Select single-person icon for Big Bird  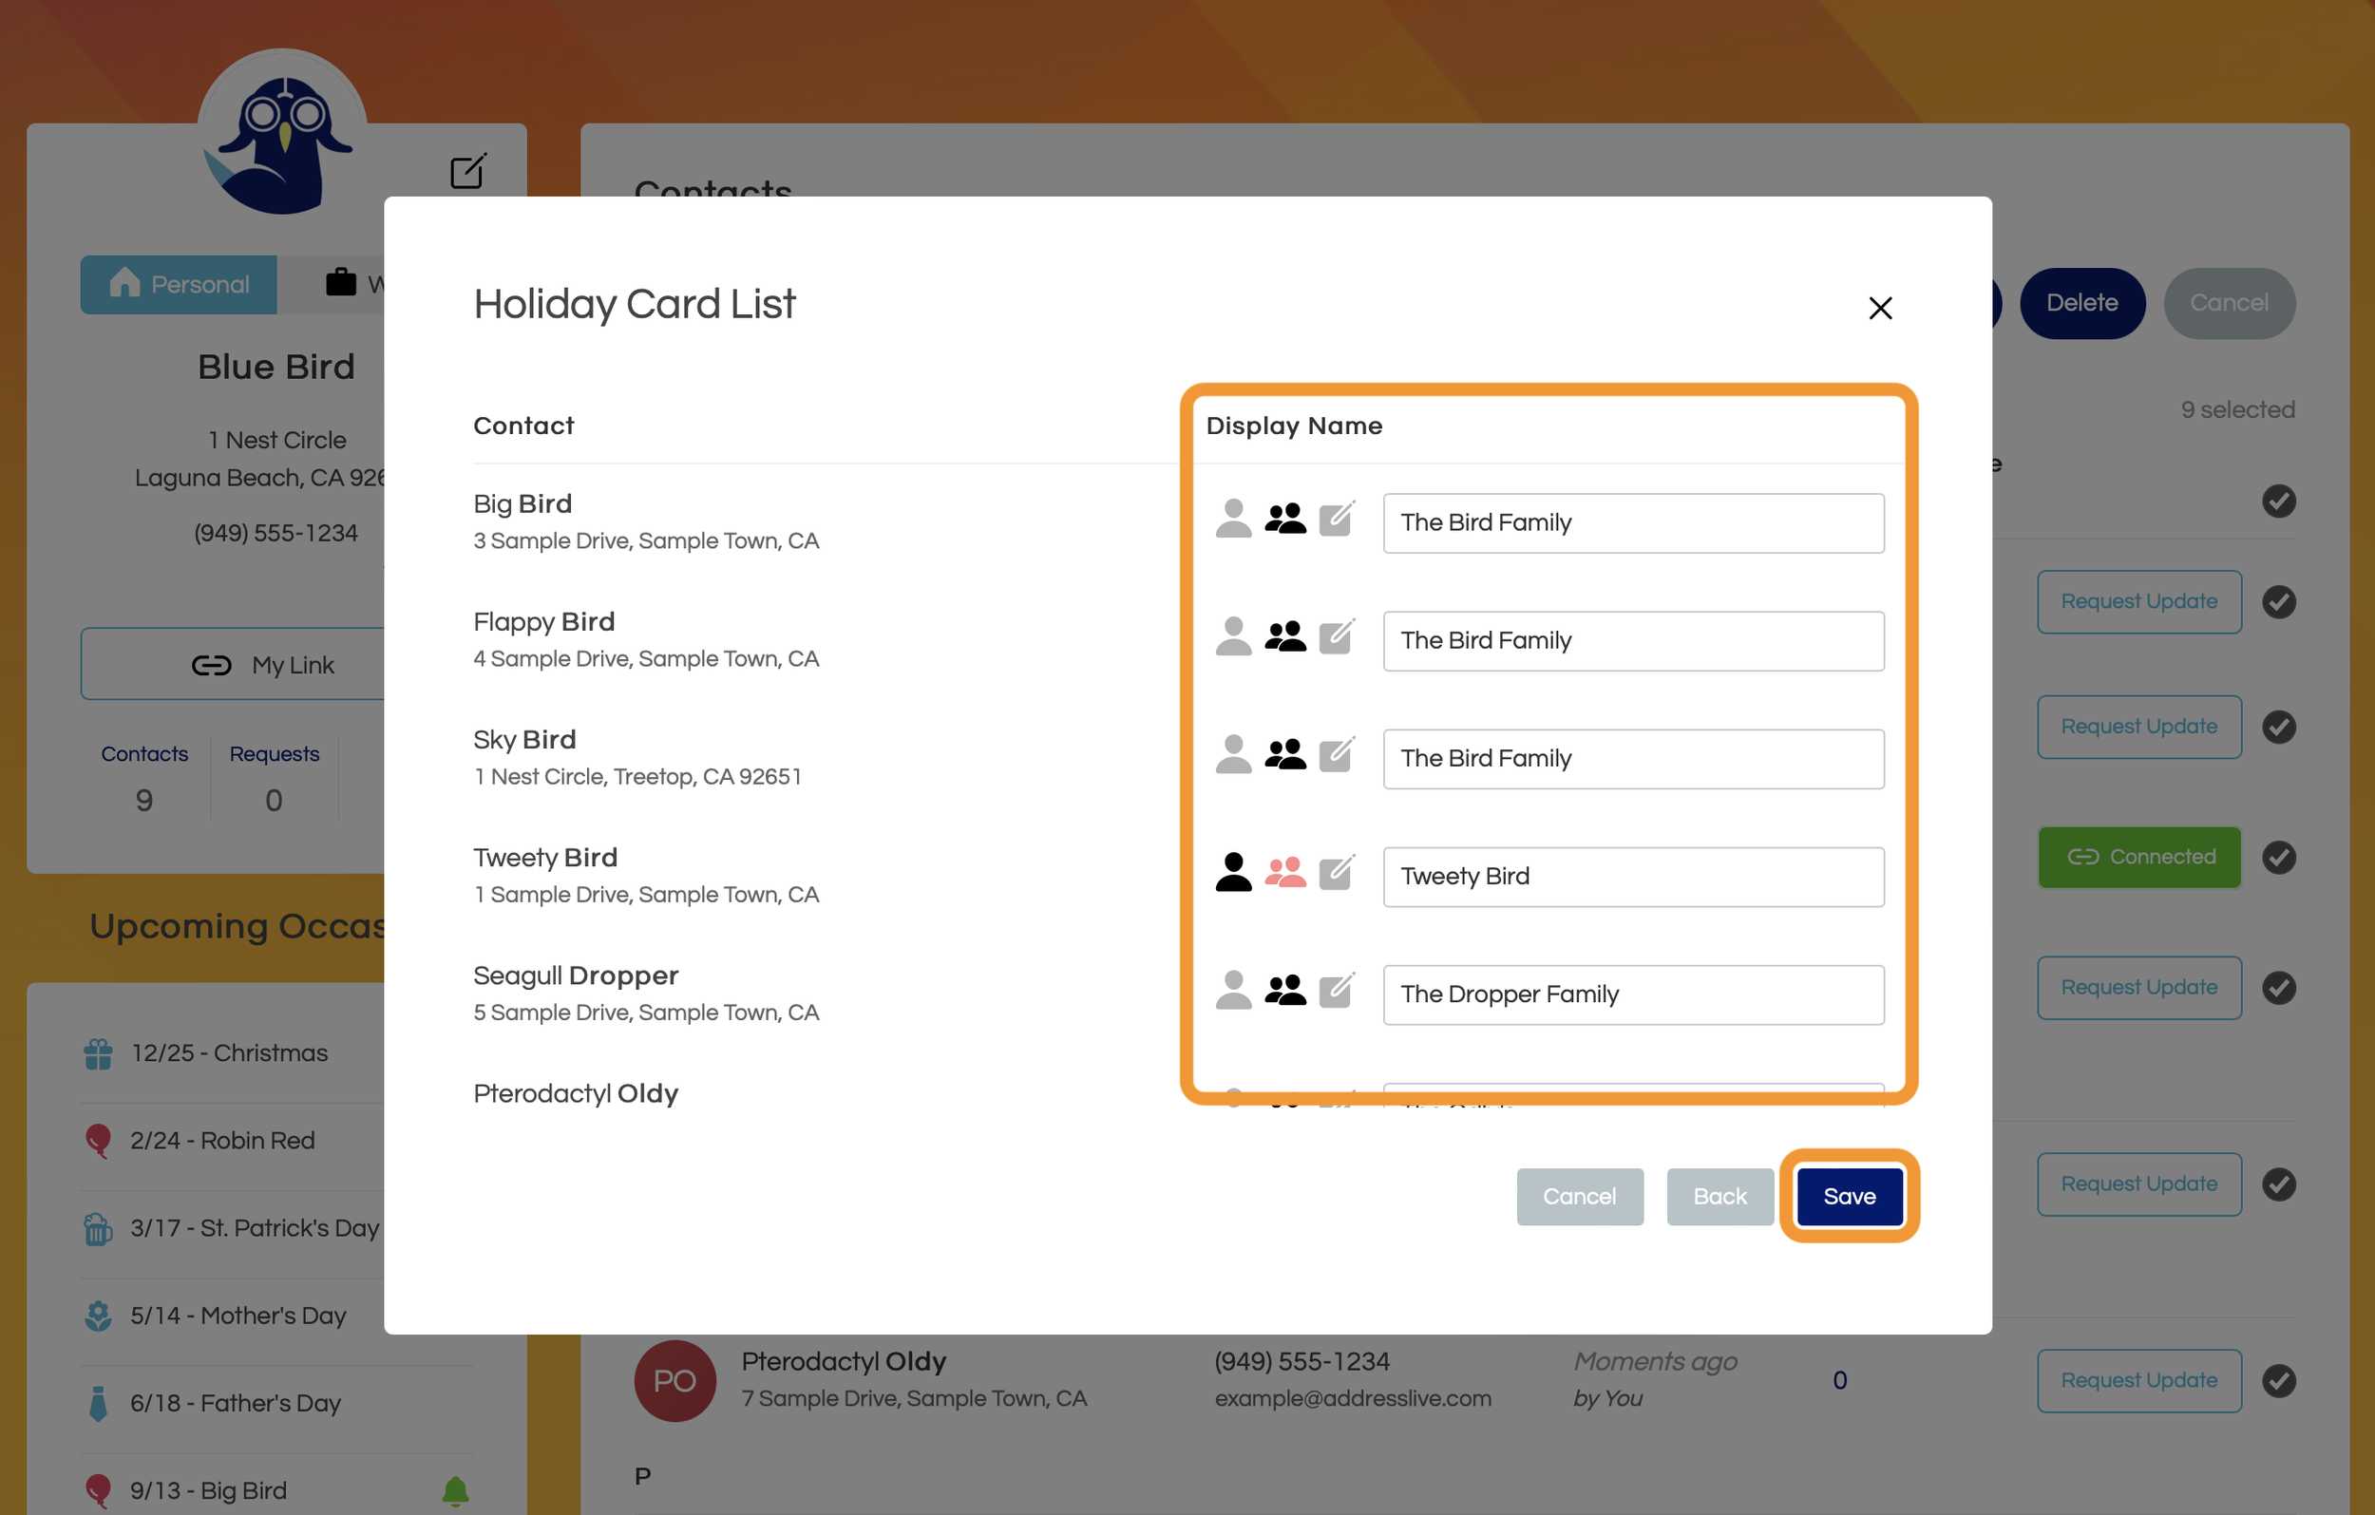(x=1233, y=519)
